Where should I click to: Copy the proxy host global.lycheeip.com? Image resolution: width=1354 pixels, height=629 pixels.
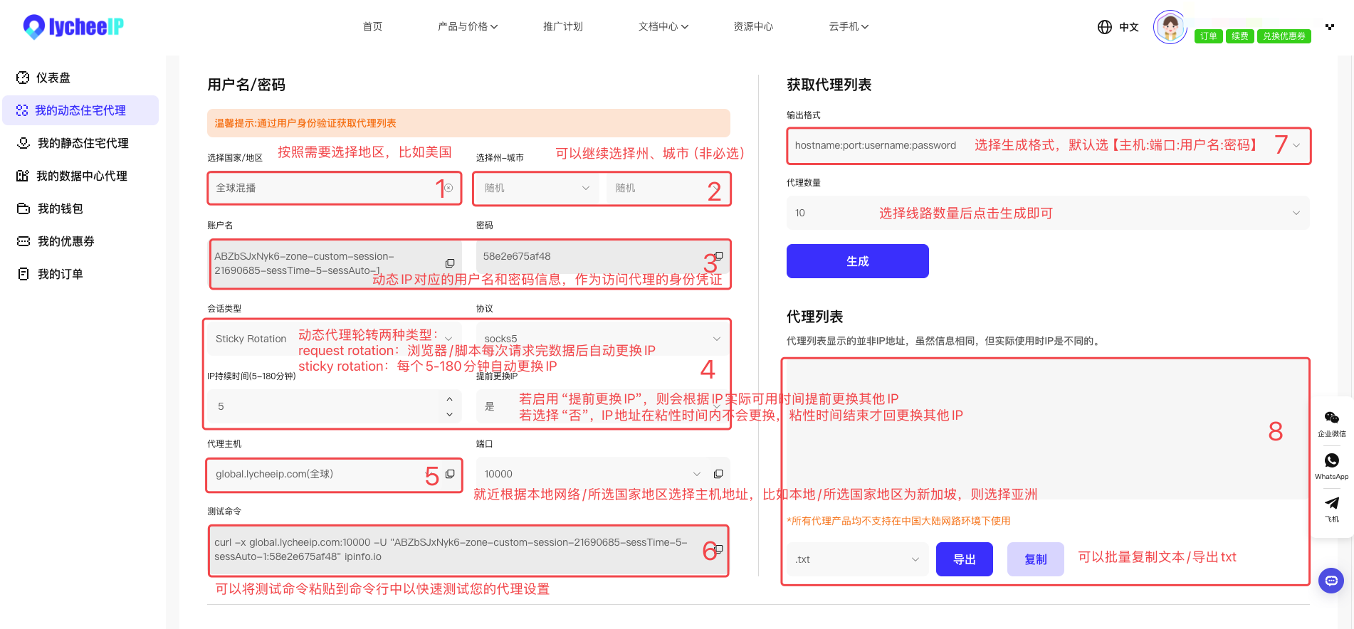coord(450,474)
